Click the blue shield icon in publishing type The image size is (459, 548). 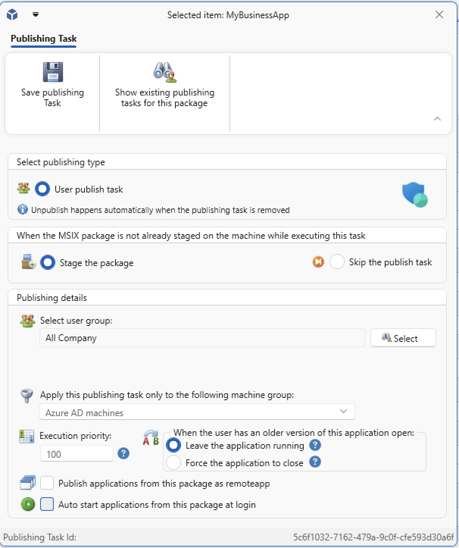tap(415, 195)
